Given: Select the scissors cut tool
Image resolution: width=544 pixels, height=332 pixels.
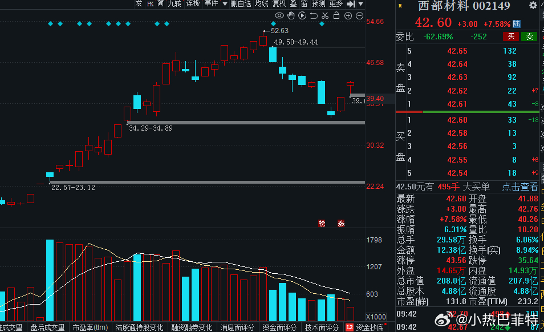Looking at the screenshot, I should pyautogui.click(x=325, y=15).
